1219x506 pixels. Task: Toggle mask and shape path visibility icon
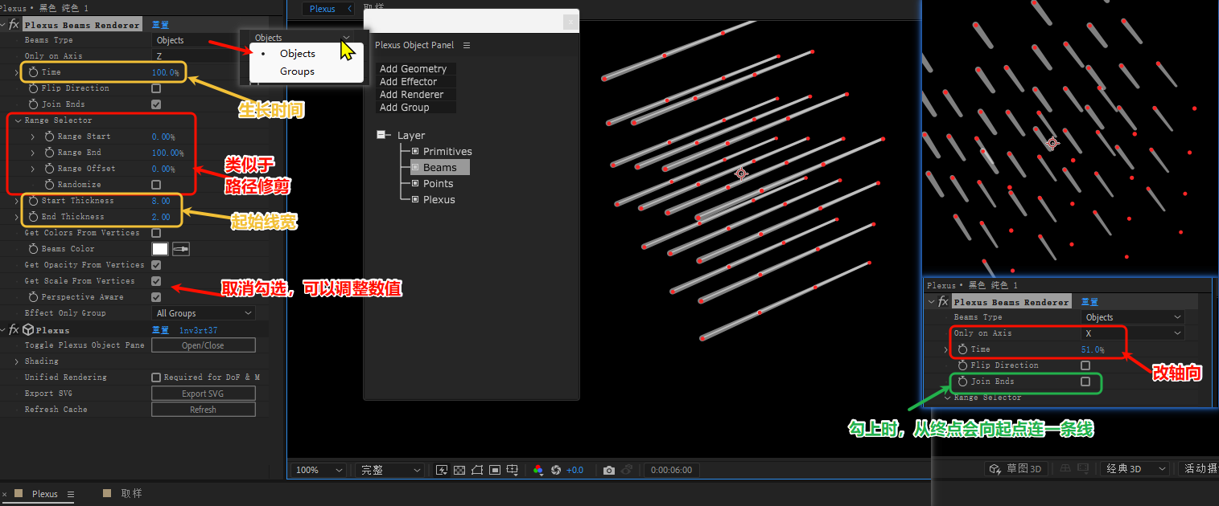(x=477, y=470)
